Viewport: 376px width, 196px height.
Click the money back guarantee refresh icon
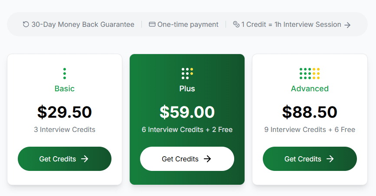26,25
